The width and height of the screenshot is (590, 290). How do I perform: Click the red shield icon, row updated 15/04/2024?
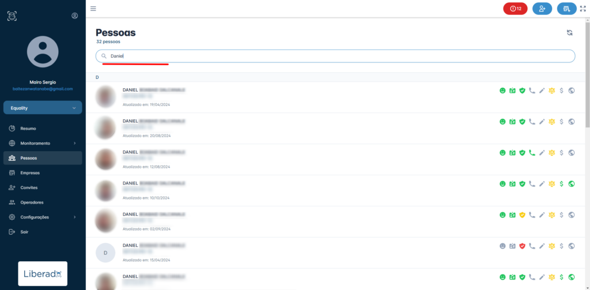[522, 246]
